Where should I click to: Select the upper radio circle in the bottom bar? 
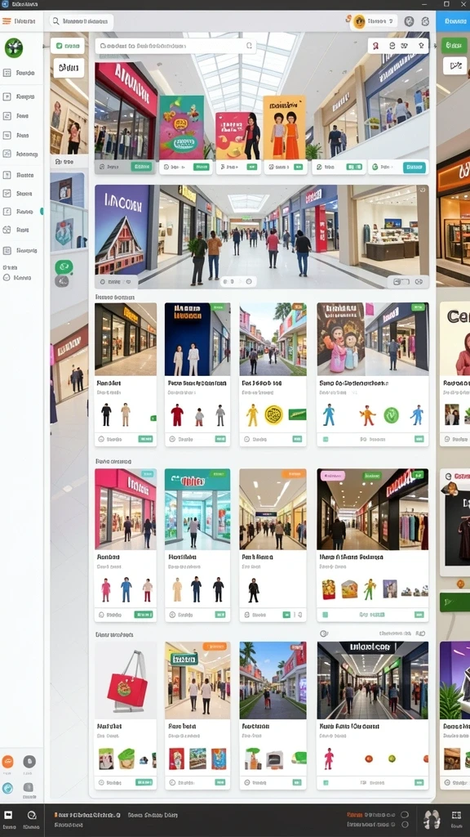coord(405,815)
